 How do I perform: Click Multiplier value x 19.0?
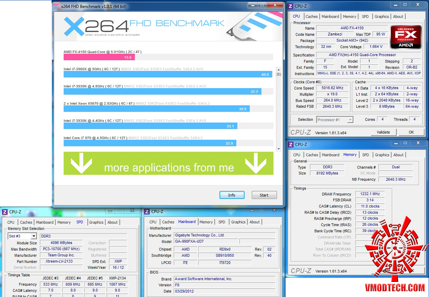[x=332, y=94]
